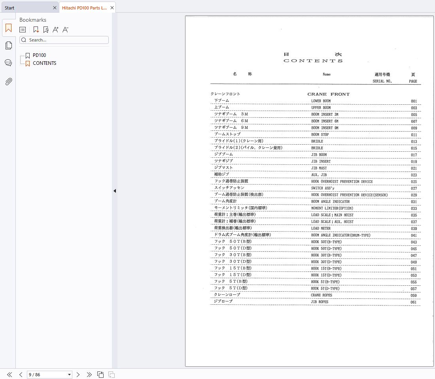Click BOOM ANGLE INDICATOR entry
The height and width of the screenshot is (379, 435).
[x=331, y=202]
